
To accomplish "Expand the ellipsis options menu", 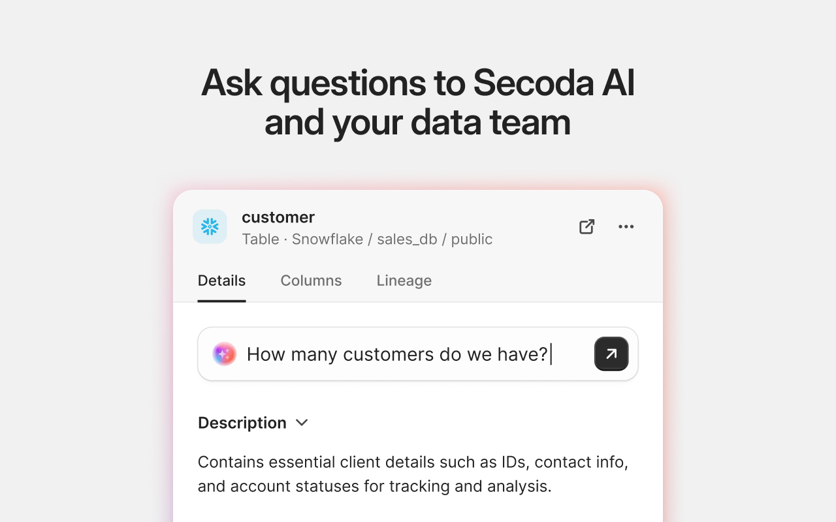I will (626, 226).
